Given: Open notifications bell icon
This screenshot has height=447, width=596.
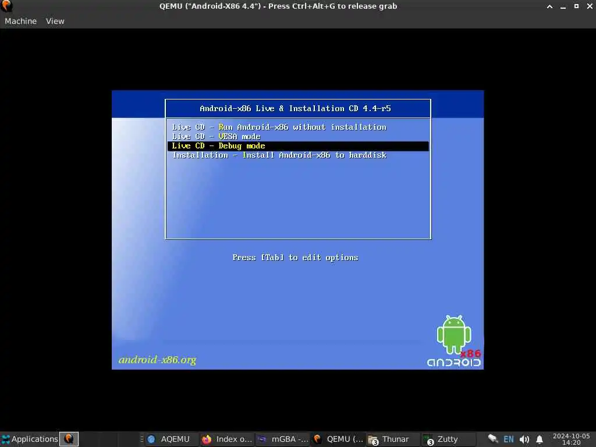Looking at the screenshot, I should 540,439.
